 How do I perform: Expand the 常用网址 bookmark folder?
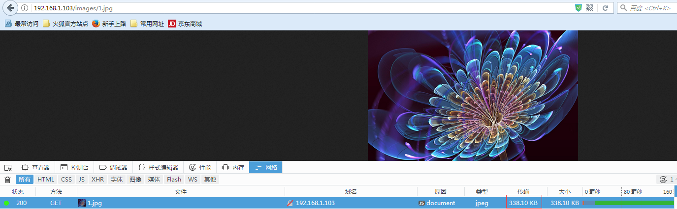tap(147, 24)
